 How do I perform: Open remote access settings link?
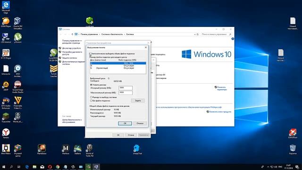[x=72, y=53]
